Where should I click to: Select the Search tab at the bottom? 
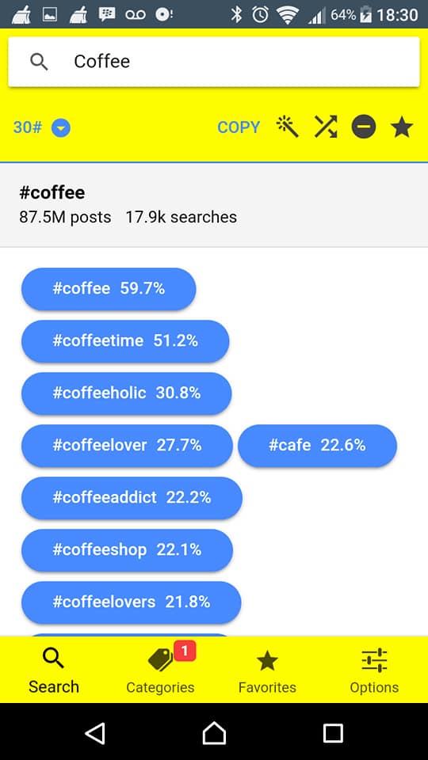coord(54,671)
